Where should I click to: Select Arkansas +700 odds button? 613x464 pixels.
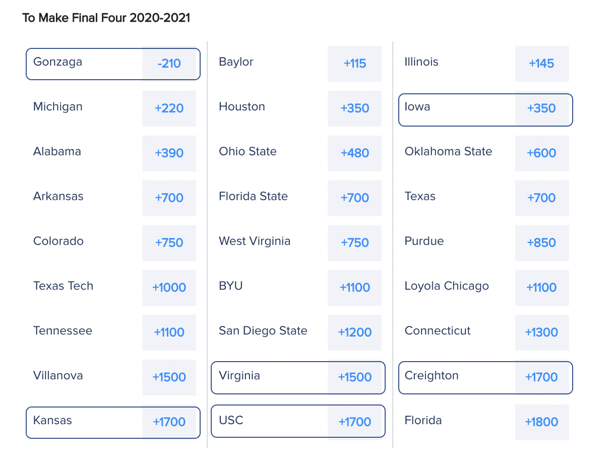(169, 198)
